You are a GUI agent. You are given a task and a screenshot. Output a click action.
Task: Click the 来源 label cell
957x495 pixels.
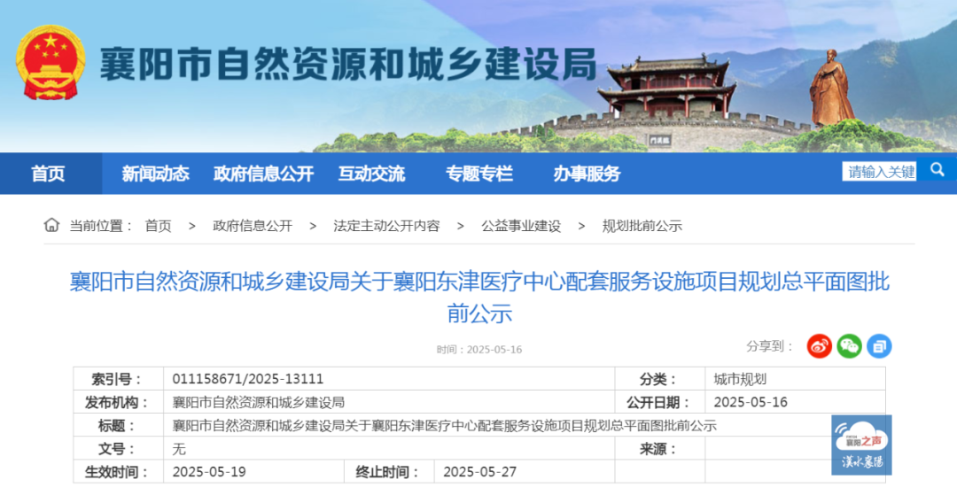[x=660, y=449]
